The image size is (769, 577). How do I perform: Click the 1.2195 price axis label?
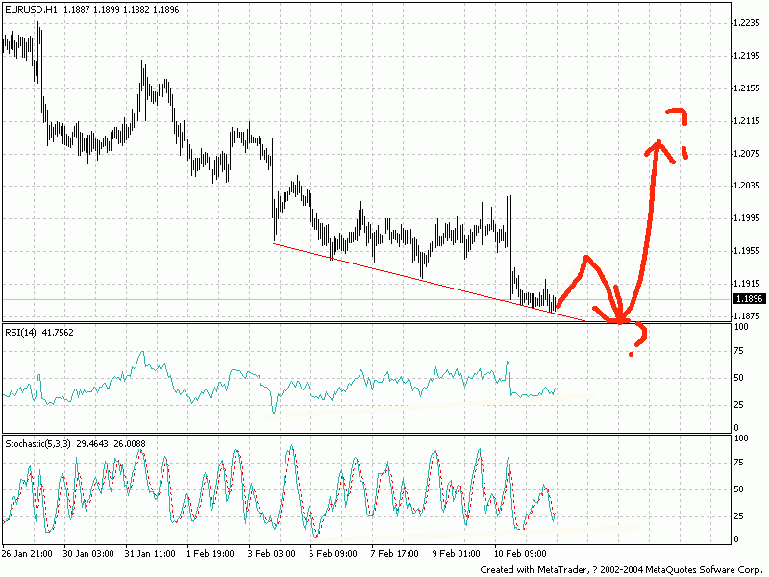pos(748,56)
